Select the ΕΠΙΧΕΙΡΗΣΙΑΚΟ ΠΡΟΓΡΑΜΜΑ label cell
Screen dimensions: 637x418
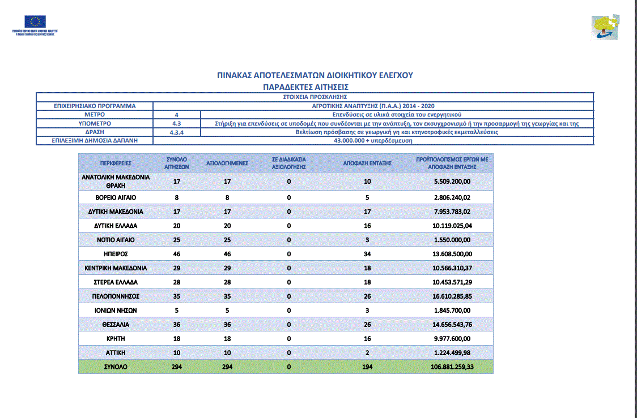tap(95, 106)
